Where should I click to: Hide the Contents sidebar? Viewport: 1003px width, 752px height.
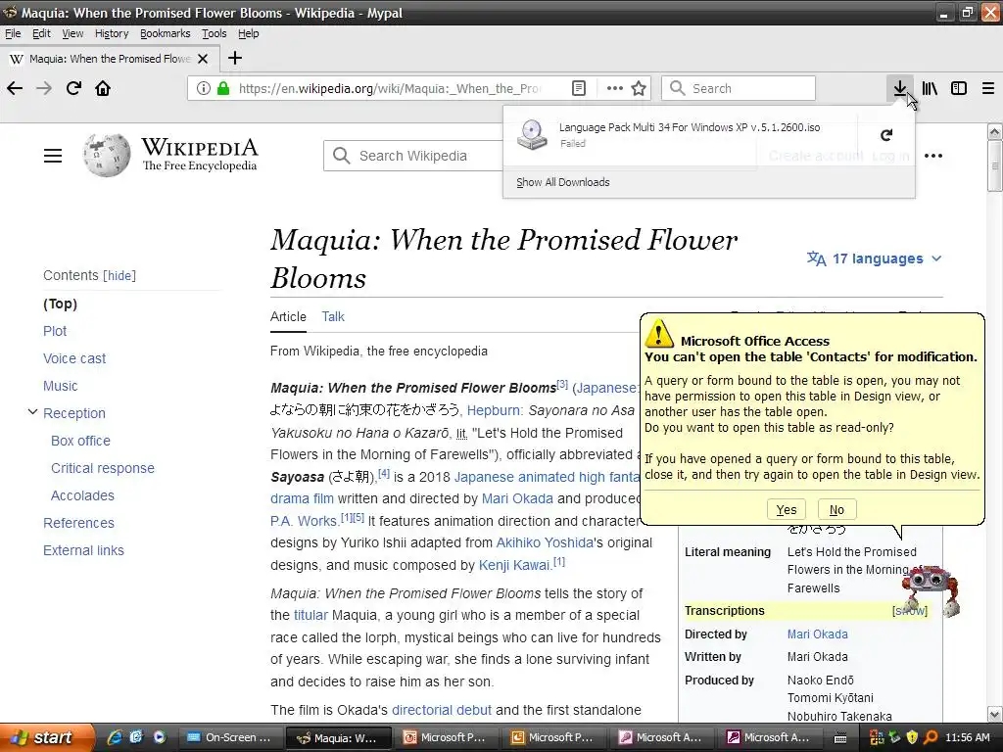[x=119, y=275]
